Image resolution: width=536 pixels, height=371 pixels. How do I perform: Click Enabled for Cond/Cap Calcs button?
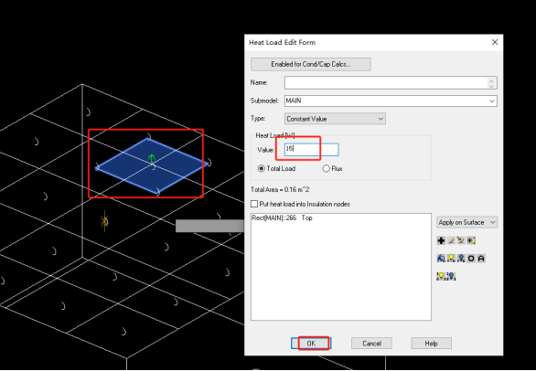[x=311, y=64]
